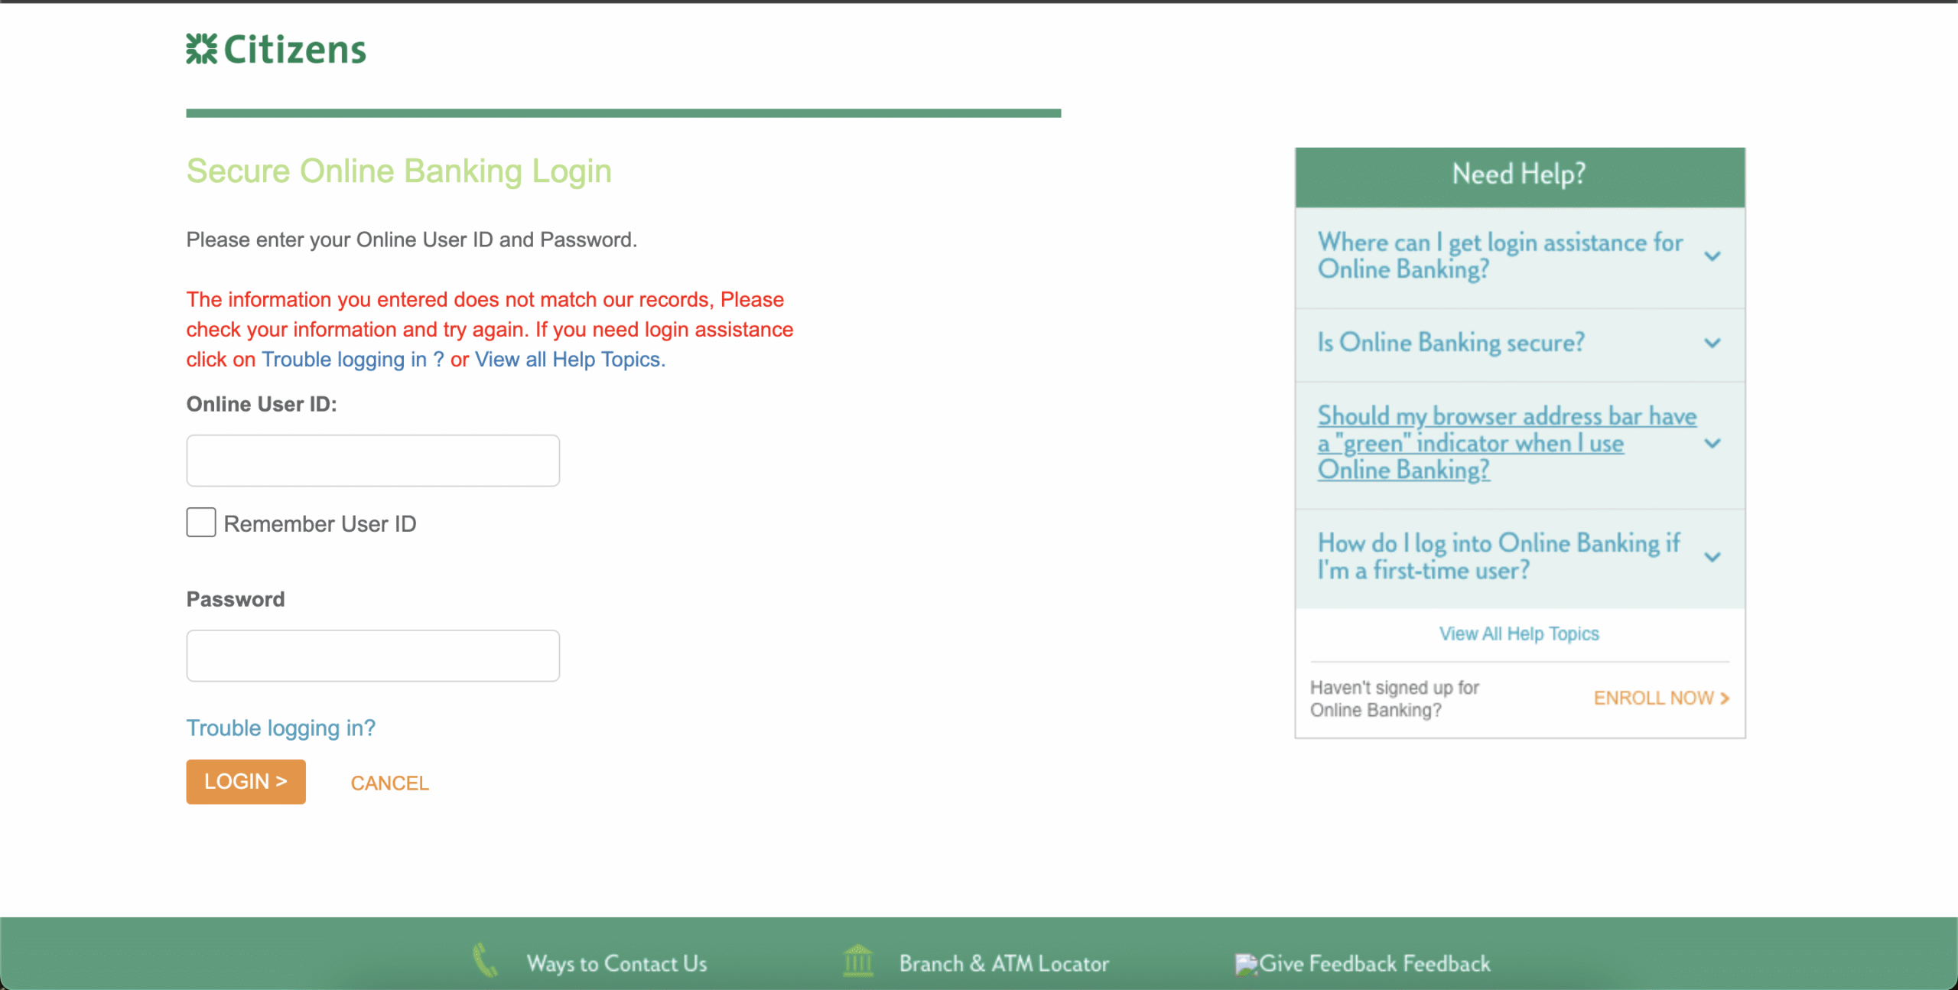Viewport: 1958px width, 990px height.
Task: Focus the Online User ID input field
Action: tap(373, 461)
